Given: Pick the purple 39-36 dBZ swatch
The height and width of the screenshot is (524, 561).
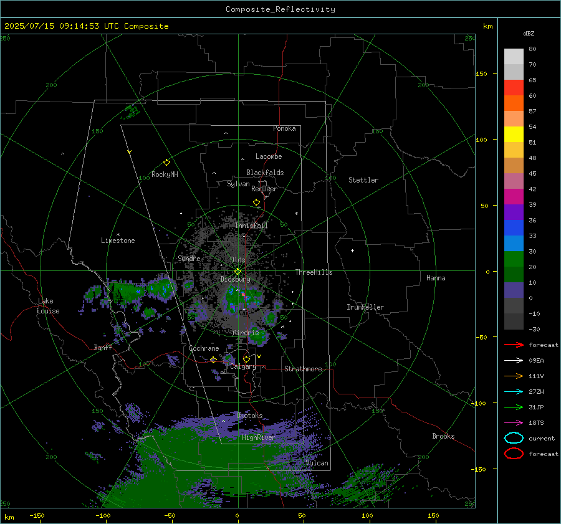Looking at the screenshot, I should click(514, 212).
